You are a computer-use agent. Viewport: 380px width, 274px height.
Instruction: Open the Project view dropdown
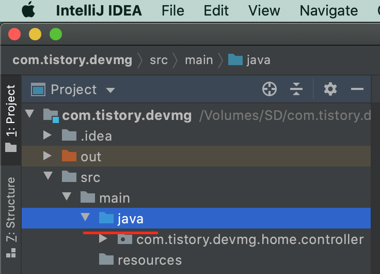tap(110, 90)
